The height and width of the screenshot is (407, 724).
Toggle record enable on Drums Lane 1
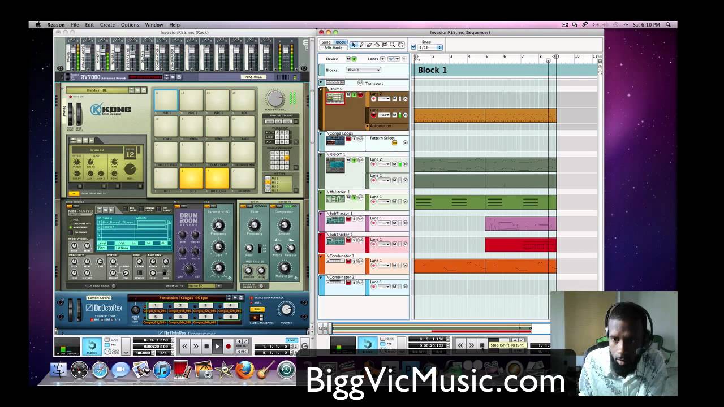(373, 115)
